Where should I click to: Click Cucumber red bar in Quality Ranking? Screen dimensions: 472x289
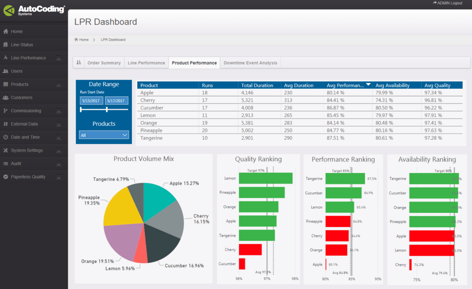242,264
